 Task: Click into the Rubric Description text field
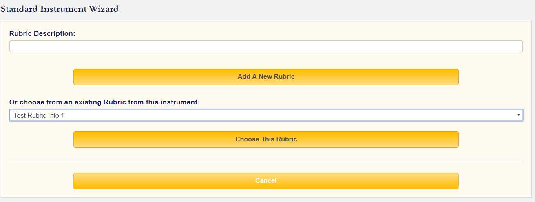pyautogui.click(x=266, y=46)
